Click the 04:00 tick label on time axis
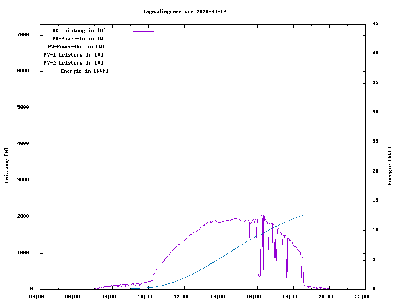 pyautogui.click(x=37, y=297)
